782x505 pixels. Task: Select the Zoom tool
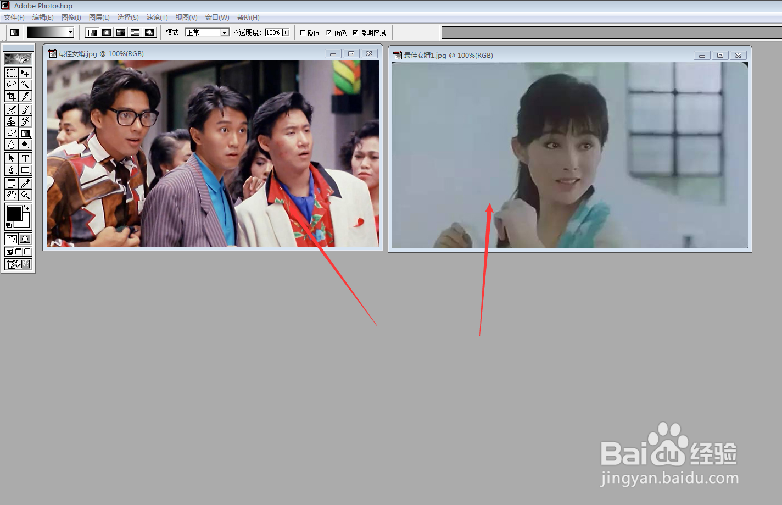click(25, 195)
